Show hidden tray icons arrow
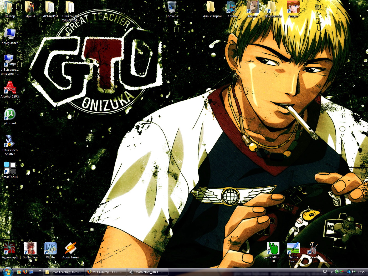Viewport: 368px width, 276px height. (332, 272)
